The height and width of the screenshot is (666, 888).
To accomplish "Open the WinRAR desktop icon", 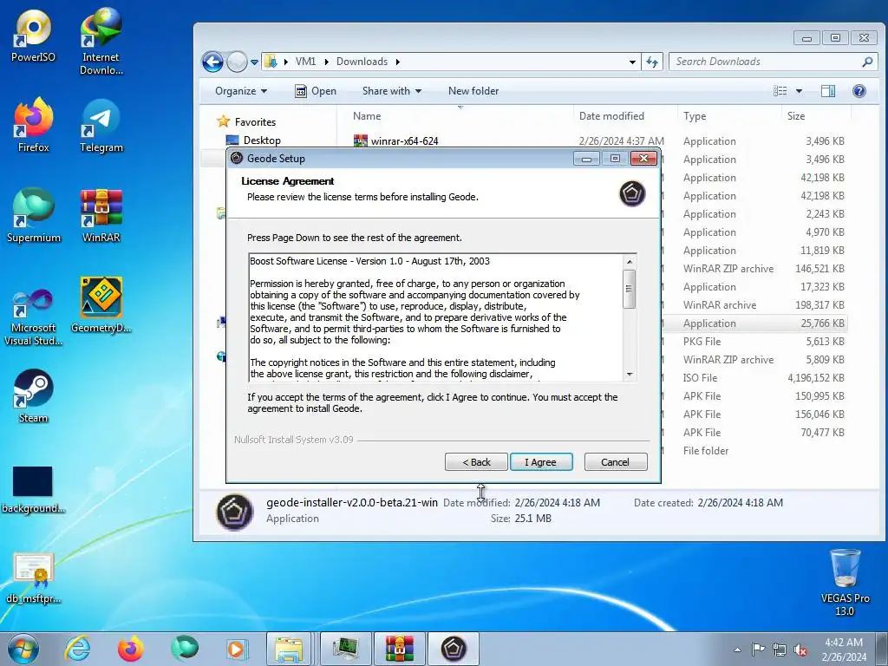I will [101, 215].
